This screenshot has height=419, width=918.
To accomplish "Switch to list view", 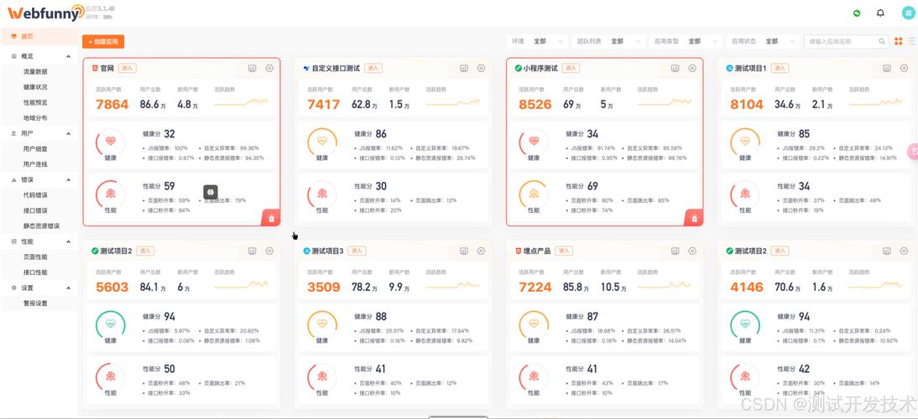I will coord(911,42).
